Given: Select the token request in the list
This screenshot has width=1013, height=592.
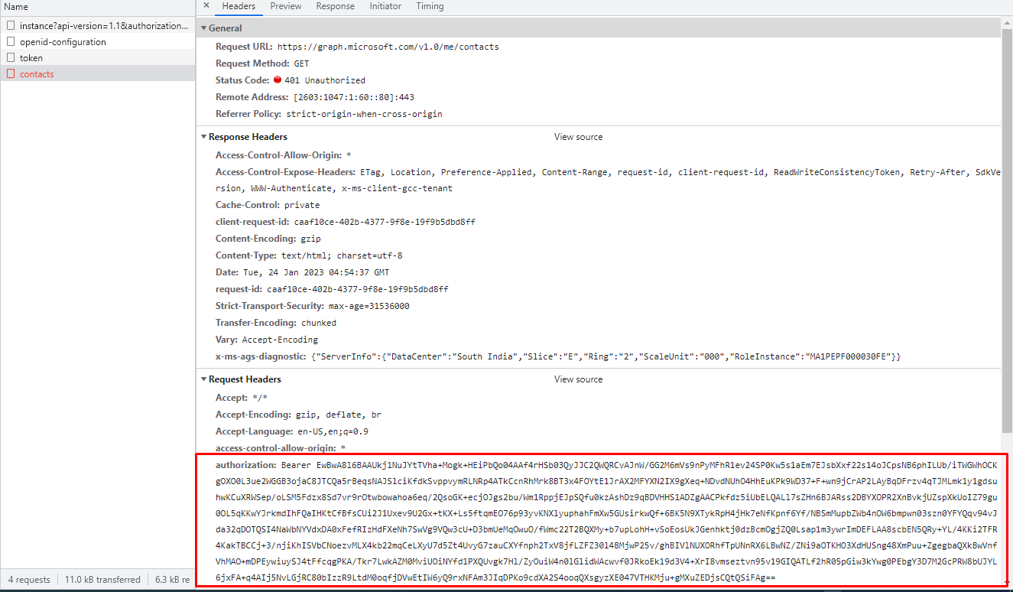Looking at the screenshot, I should click(x=31, y=57).
